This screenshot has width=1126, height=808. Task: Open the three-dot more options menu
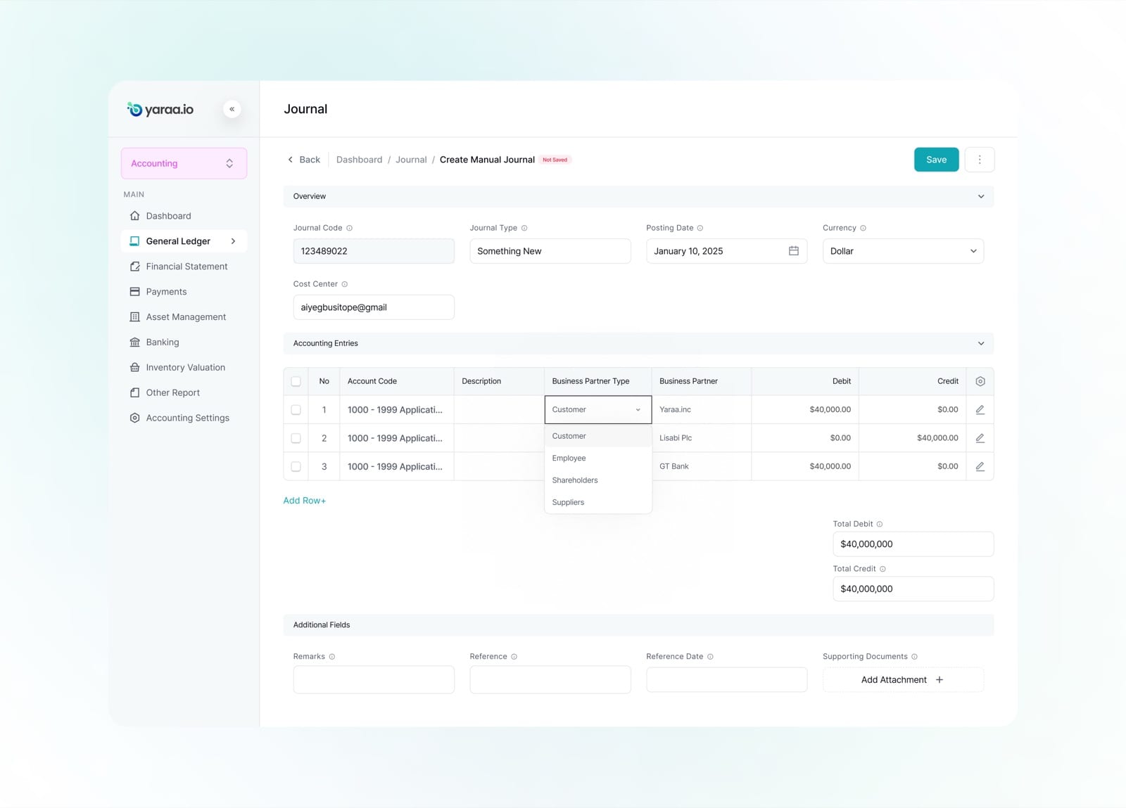coord(979,160)
